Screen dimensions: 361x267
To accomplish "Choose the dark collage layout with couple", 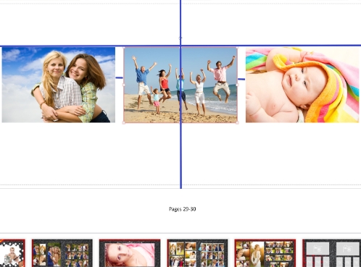I will [62, 253].
